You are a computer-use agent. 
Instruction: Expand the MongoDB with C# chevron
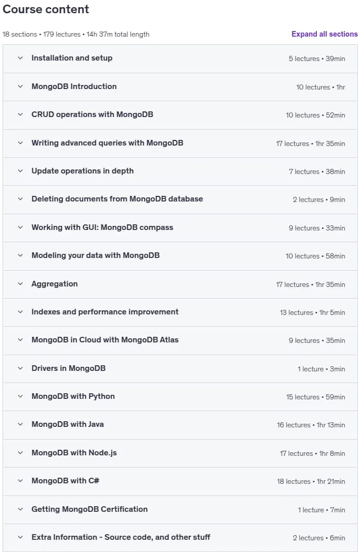[x=20, y=481]
